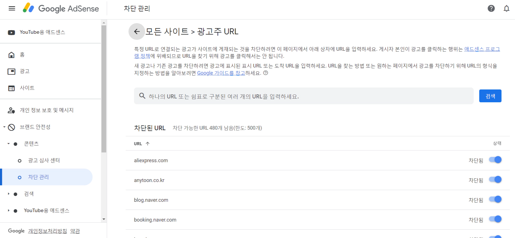Select 차단 관리 in sidebar
Image resolution: width=515 pixels, height=238 pixels.
pyautogui.click(x=38, y=177)
